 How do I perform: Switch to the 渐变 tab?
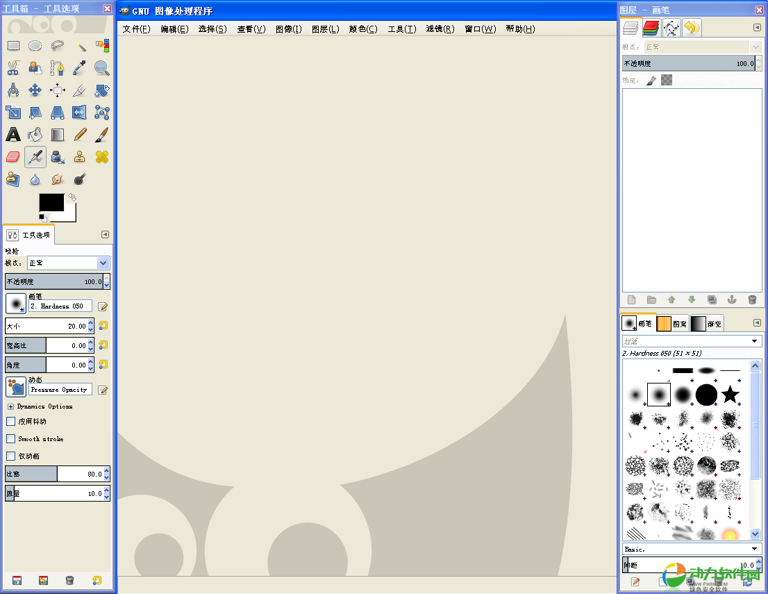tap(707, 324)
